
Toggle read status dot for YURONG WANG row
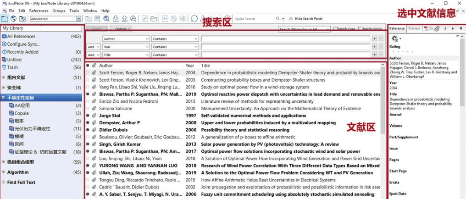tap(88, 166)
